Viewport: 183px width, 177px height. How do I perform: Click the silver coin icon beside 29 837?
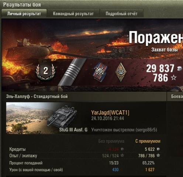click(x=180, y=69)
